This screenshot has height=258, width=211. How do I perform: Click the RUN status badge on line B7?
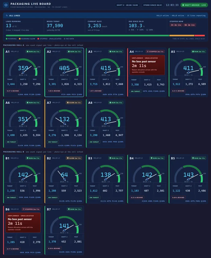tap(74, 209)
